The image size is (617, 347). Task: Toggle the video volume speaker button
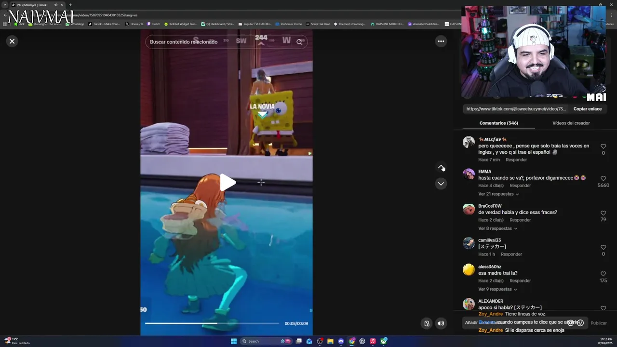(x=441, y=323)
